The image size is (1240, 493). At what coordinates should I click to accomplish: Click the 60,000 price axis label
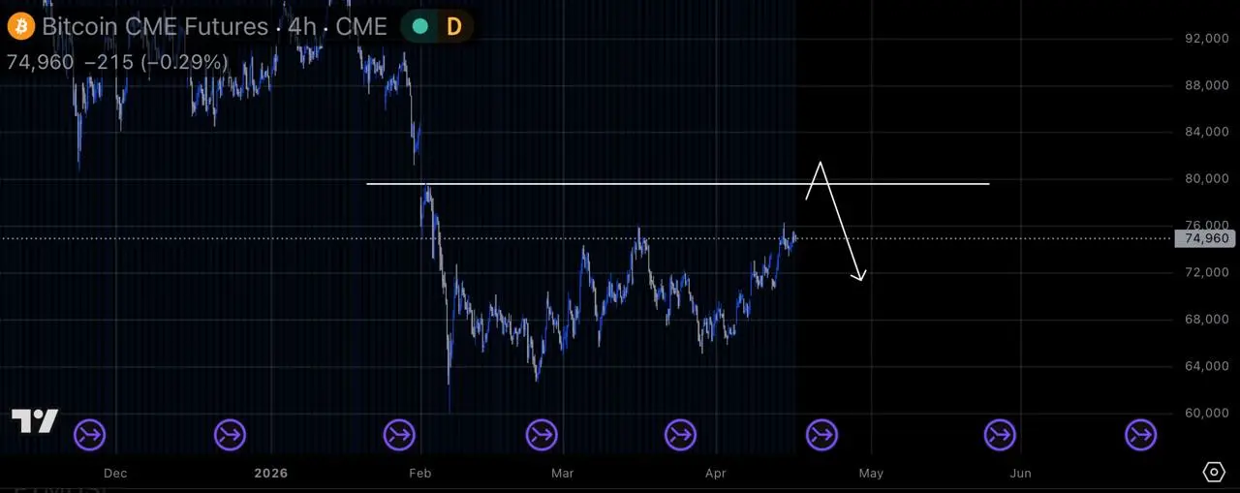coord(1206,414)
